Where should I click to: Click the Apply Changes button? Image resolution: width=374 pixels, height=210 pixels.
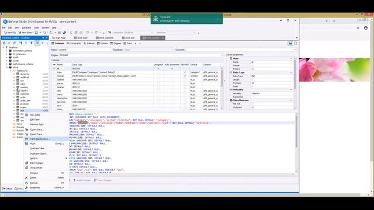(82, 180)
